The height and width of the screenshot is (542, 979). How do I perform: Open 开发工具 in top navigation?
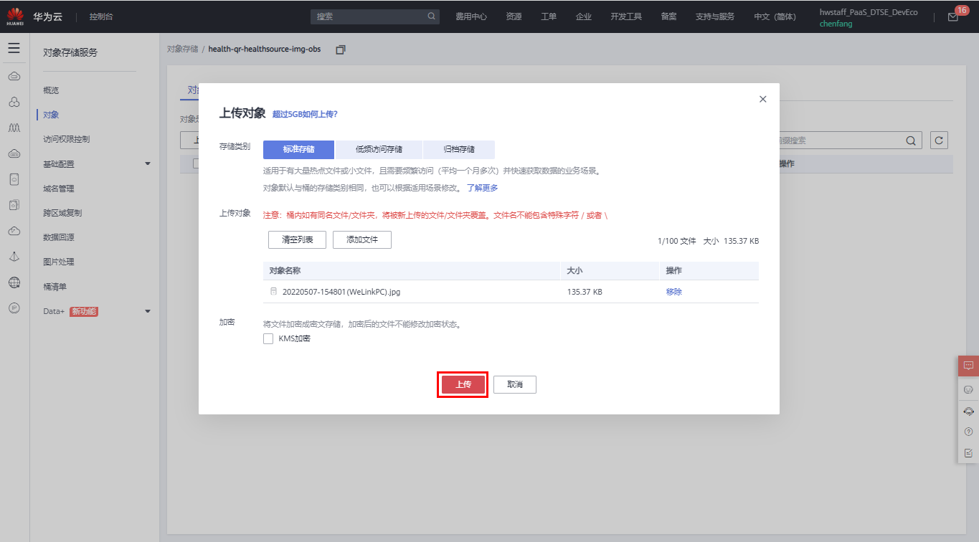click(626, 16)
